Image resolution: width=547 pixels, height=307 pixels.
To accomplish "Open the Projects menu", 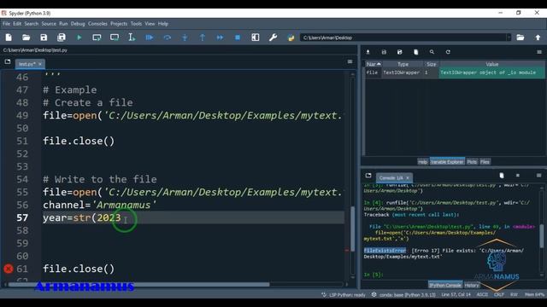I will click(x=119, y=24).
